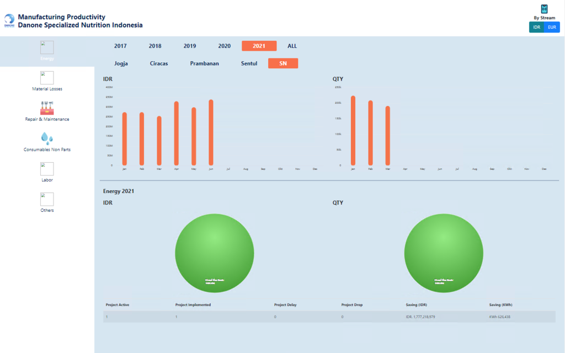Viewport: 565px width, 353px height.
Task: Click the Project Drop value '0'
Action: click(342, 317)
